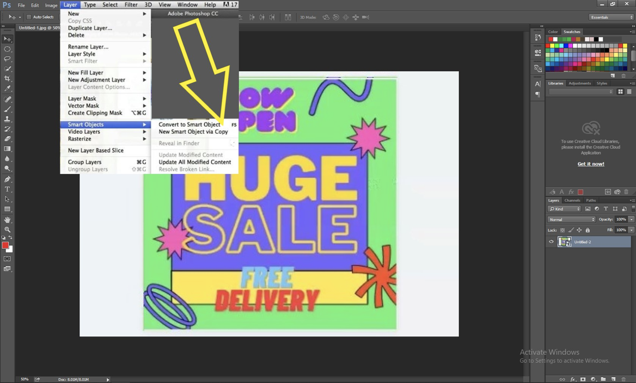Expand the Rasterize submenu
The width and height of the screenshot is (636, 383).
(106, 139)
